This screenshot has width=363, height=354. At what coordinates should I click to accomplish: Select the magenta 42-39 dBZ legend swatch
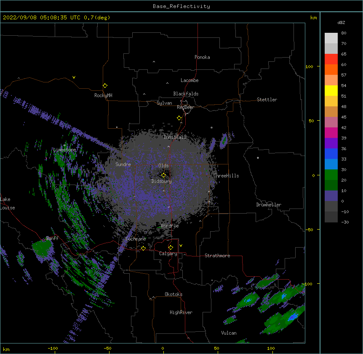(x=331, y=132)
